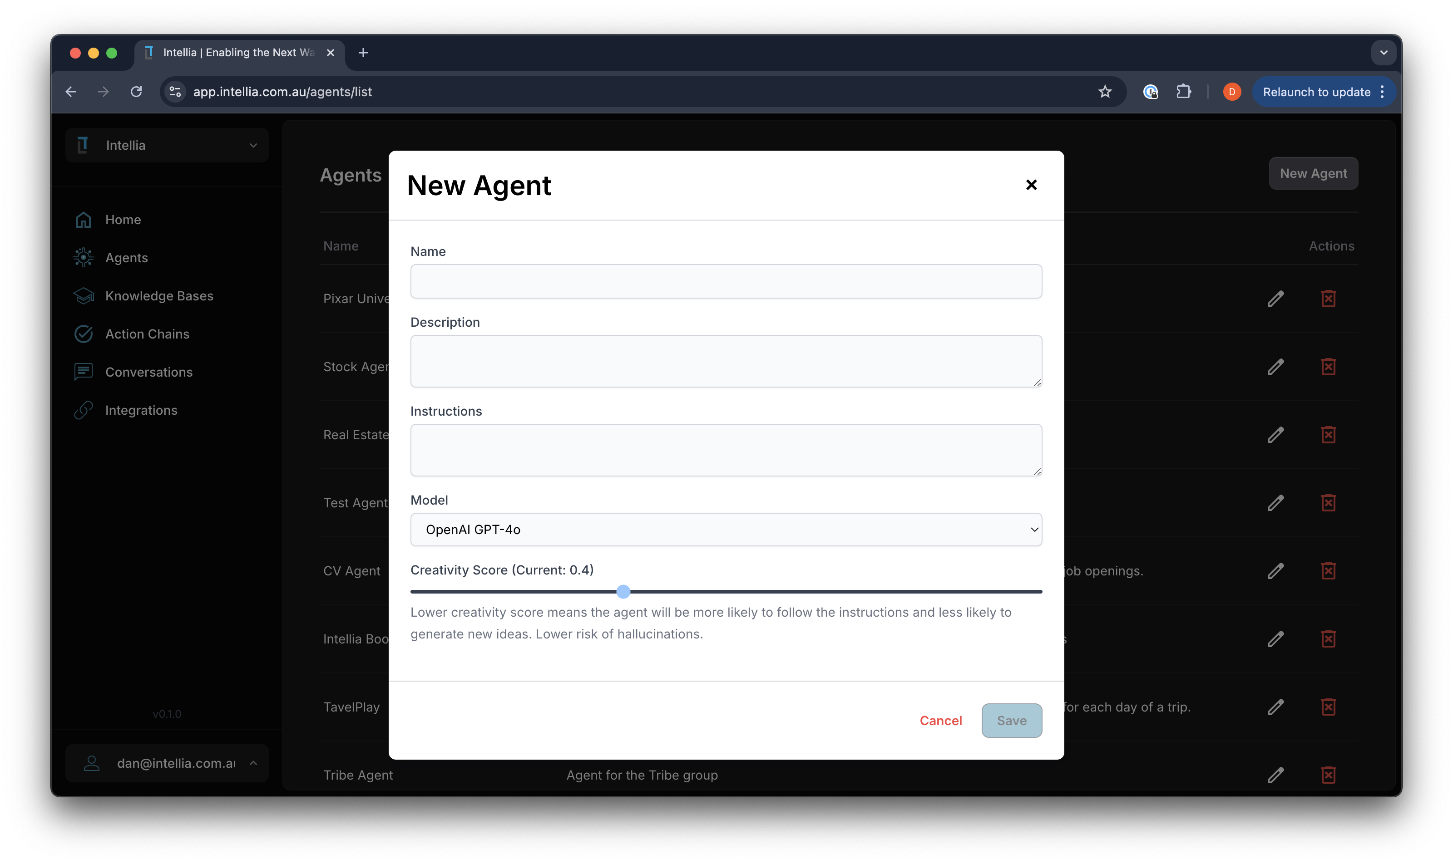
Task: Click the Save button
Action: click(1011, 720)
